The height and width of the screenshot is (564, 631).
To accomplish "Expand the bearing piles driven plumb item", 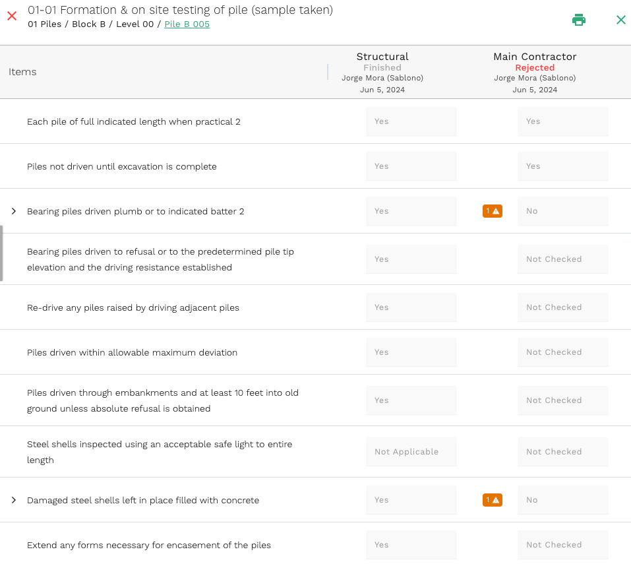I will coord(13,210).
